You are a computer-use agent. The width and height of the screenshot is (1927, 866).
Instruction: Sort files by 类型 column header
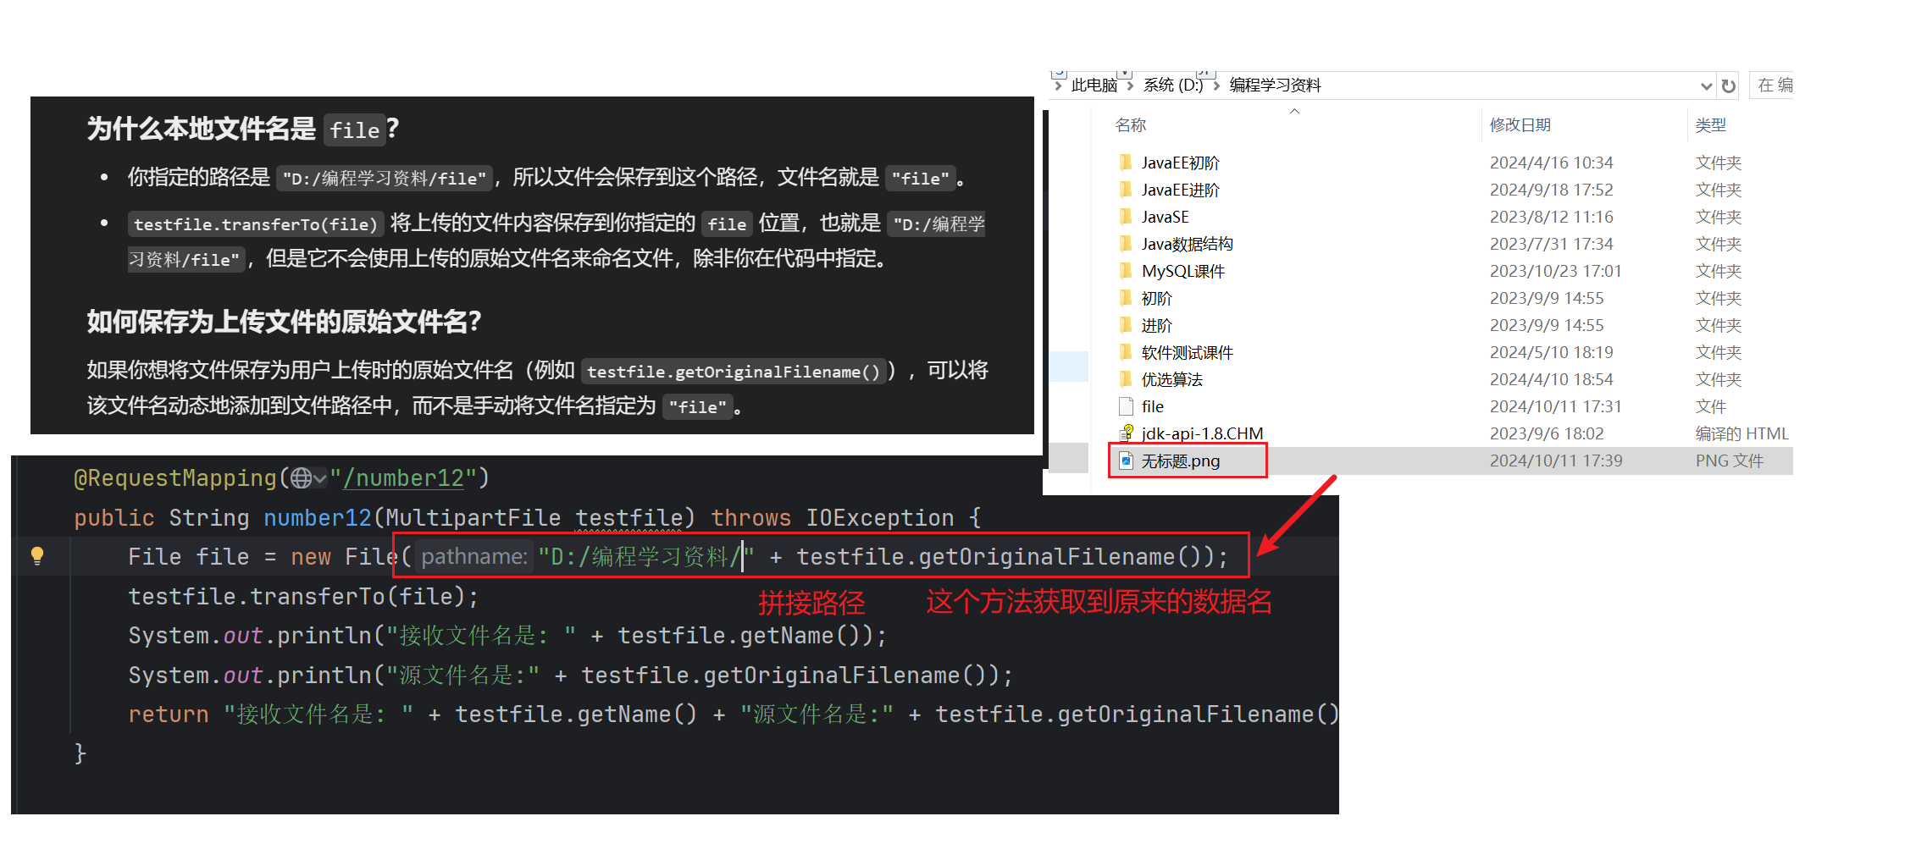coord(1710,125)
